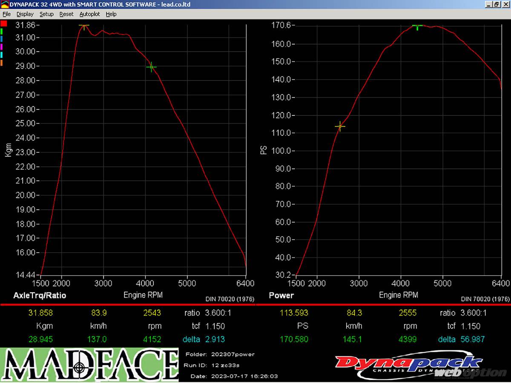This screenshot has width=511, height=383.
Task: Select the orange run color swatch
Action: pos(2,63)
